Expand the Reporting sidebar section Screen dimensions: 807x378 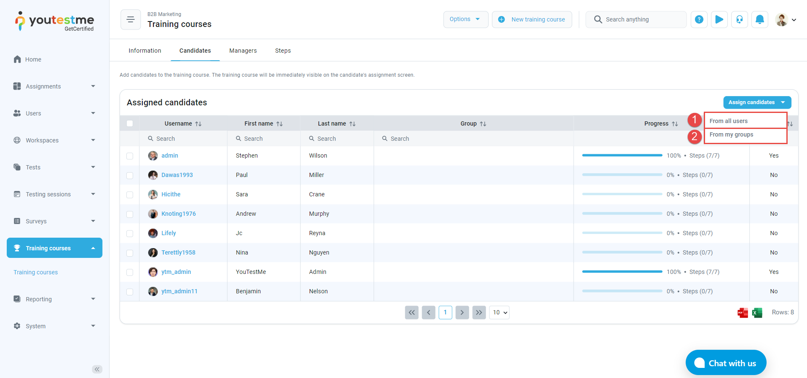54,299
